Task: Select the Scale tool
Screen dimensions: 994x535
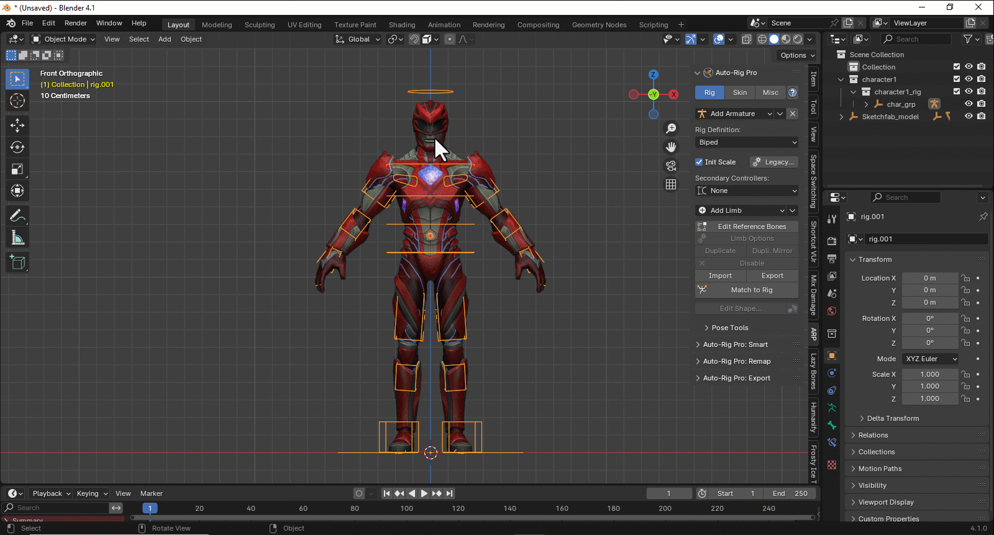Action: coord(17,169)
